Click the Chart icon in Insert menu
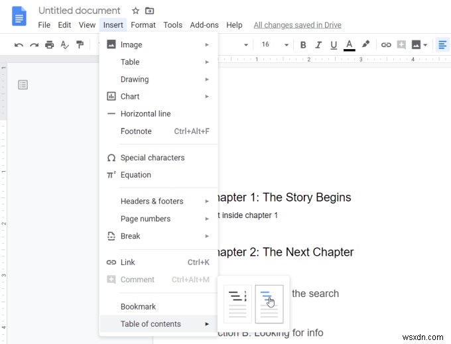 [111, 96]
